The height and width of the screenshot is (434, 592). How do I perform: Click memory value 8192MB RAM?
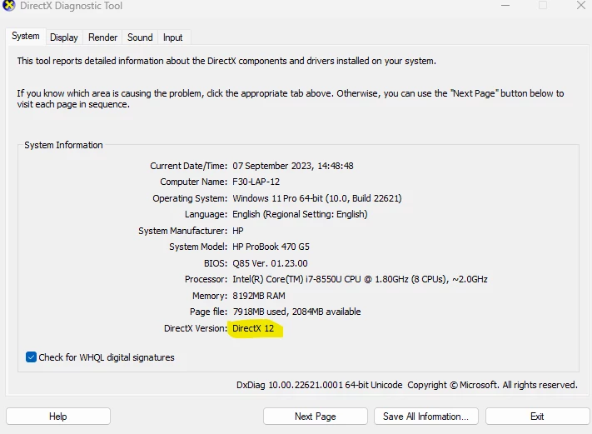pyautogui.click(x=259, y=296)
